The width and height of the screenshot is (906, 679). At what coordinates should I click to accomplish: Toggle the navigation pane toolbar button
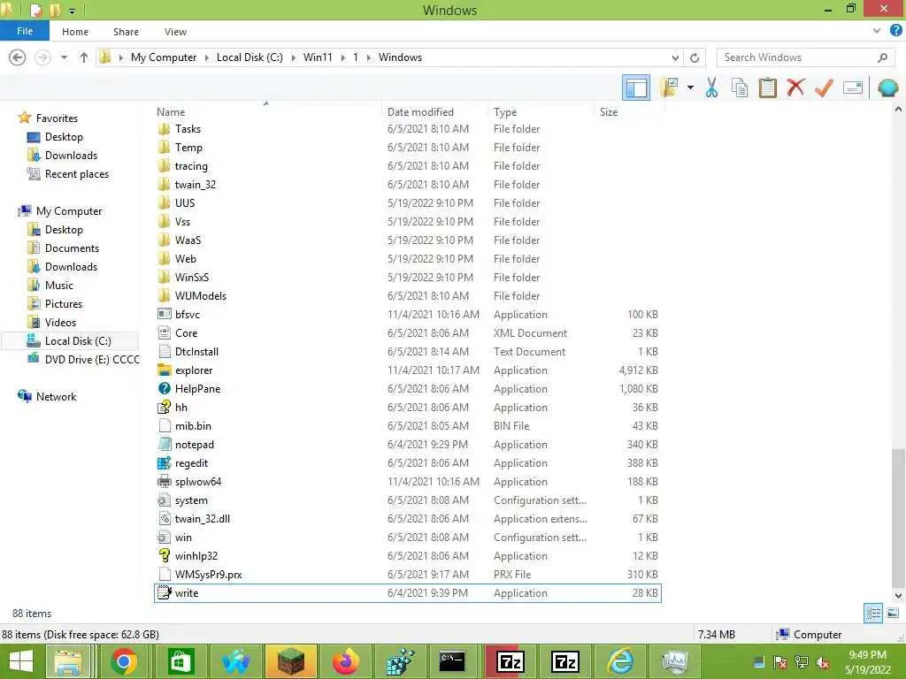coord(635,88)
